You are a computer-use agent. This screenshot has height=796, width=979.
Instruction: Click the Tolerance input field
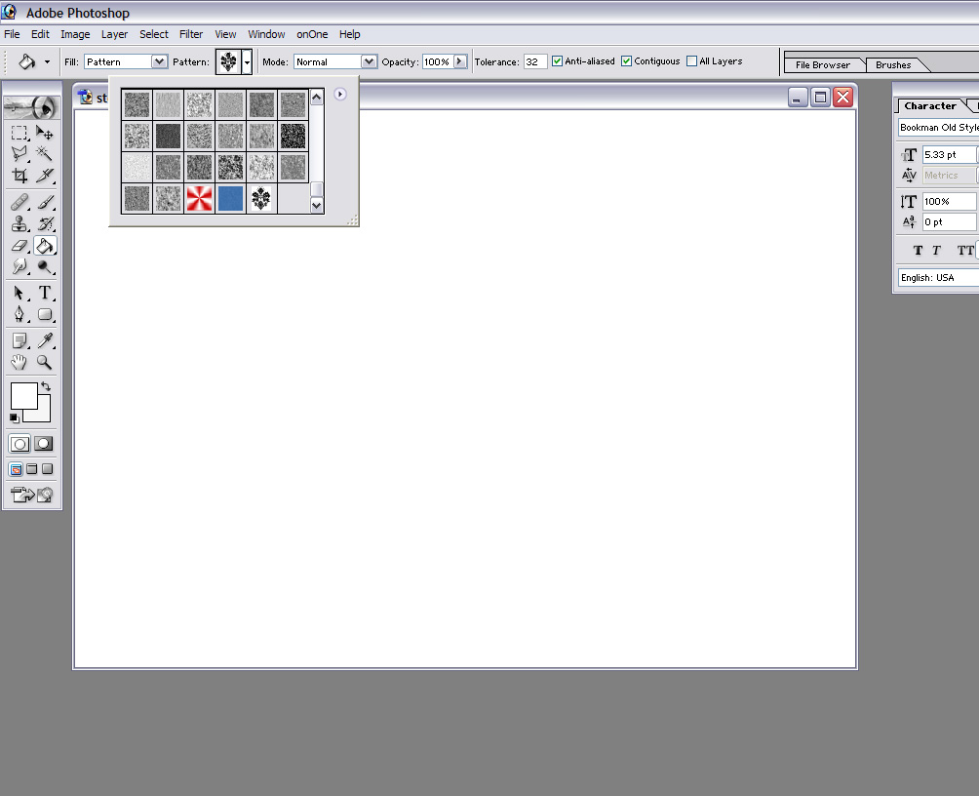pos(535,61)
